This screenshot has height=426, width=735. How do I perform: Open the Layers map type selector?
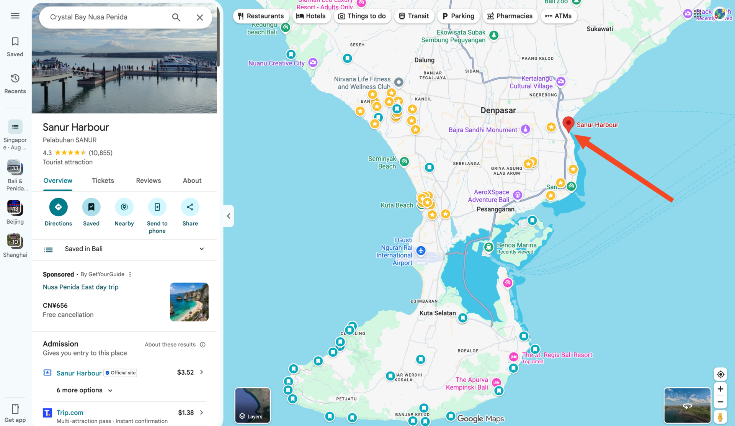pyautogui.click(x=253, y=405)
